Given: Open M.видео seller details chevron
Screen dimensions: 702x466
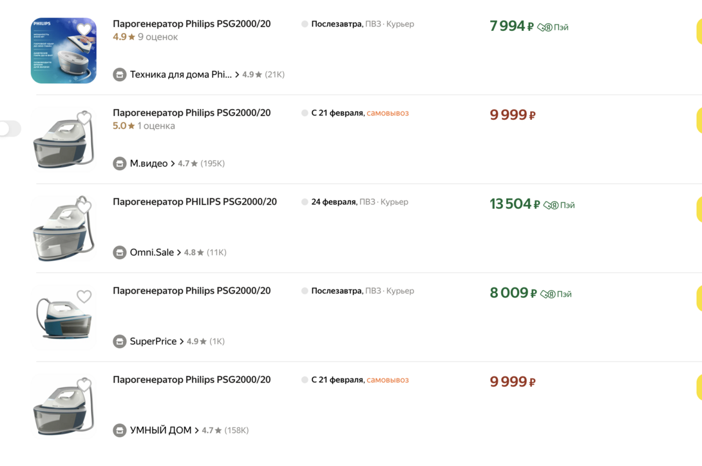Looking at the screenshot, I should click(x=173, y=164).
